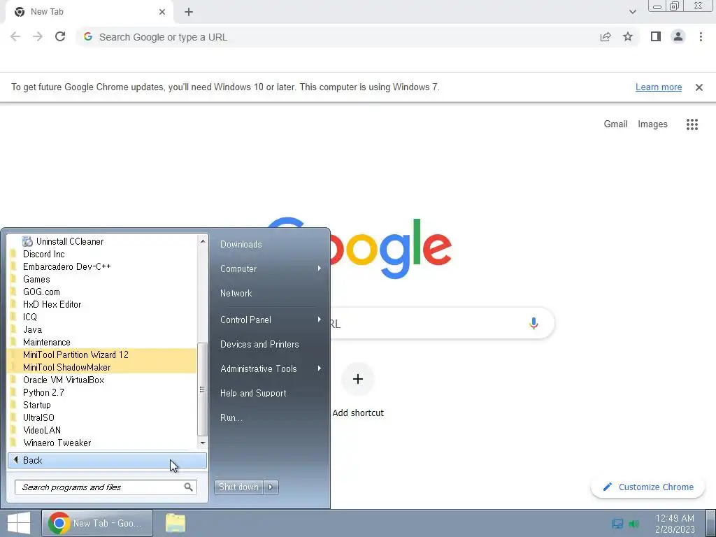Open the tab search chevron
Screen dimensions: 716x537
tap(632, 12)
